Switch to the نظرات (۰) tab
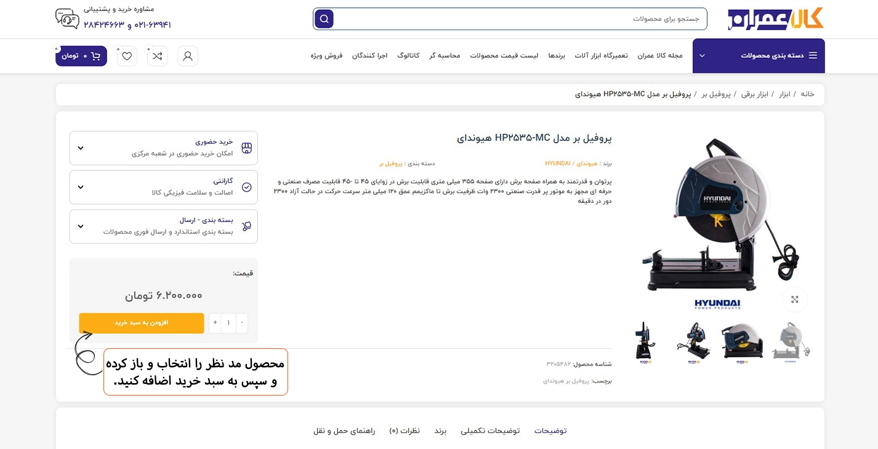Viewport: 878px width, 449px height. [405, 431]
